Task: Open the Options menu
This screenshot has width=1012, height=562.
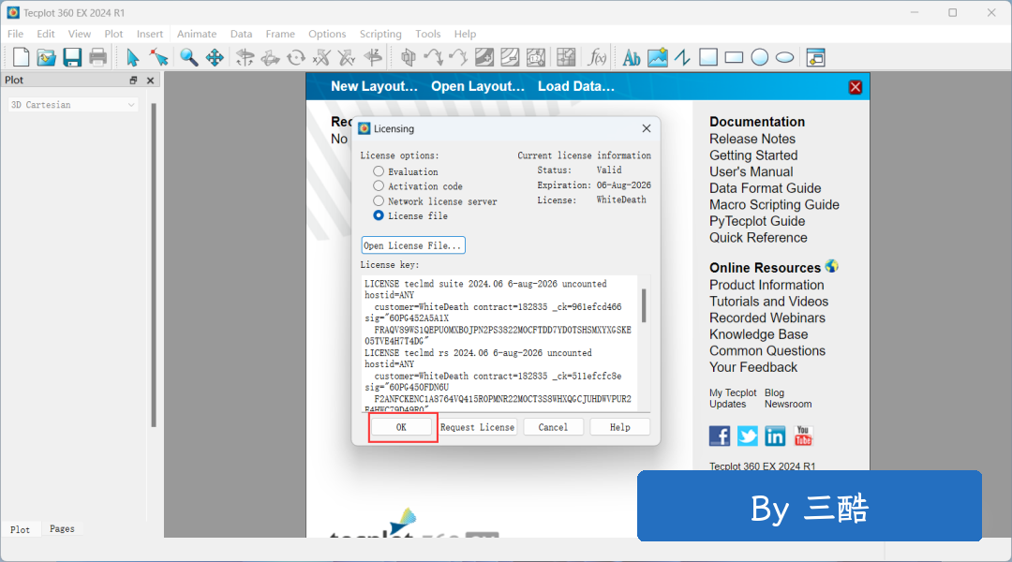Action: (327, 34)
